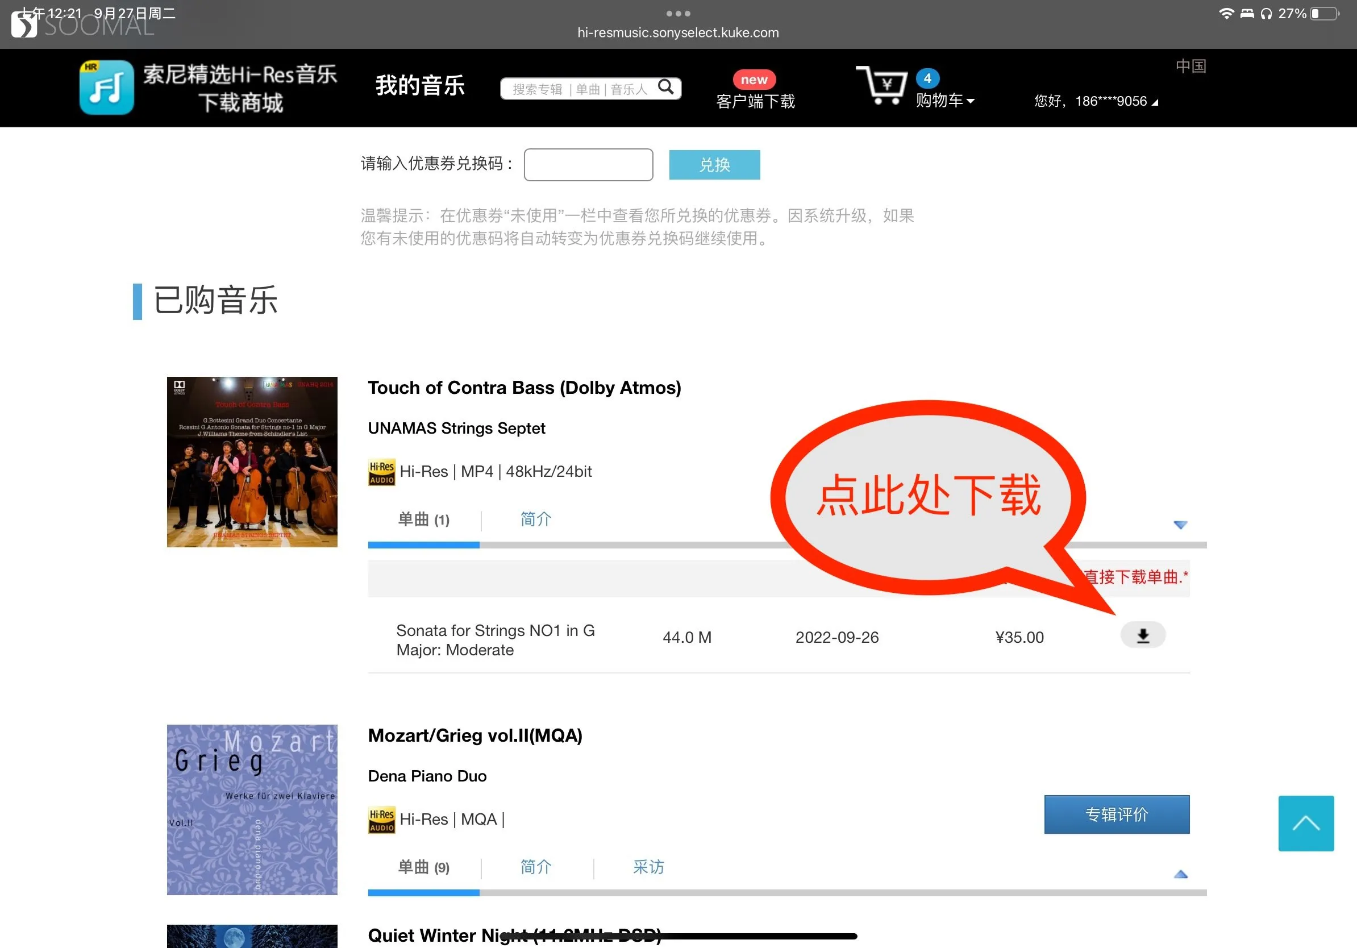Click the search magnifier icon
Image resolution: width=1357 pixels, height=948 pixels.
[666, 88]
